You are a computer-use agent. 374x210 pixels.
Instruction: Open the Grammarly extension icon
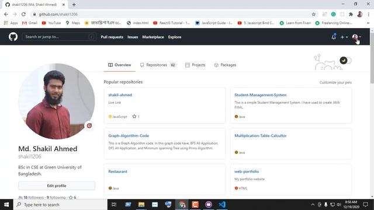point(333,14)
